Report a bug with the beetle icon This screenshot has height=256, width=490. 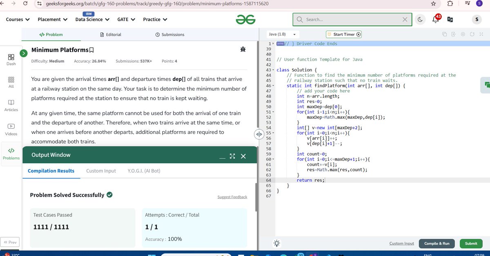(x=243, y=49)
